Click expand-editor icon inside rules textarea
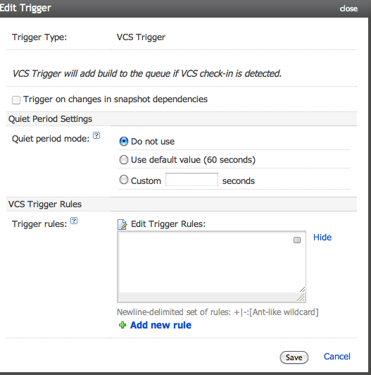The height and width of the screenshot is (375, 371). (x=297, y=240)
